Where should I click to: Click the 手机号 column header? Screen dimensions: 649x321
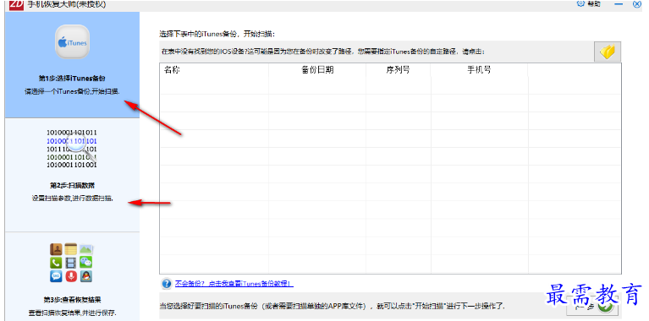coord(479,70)
